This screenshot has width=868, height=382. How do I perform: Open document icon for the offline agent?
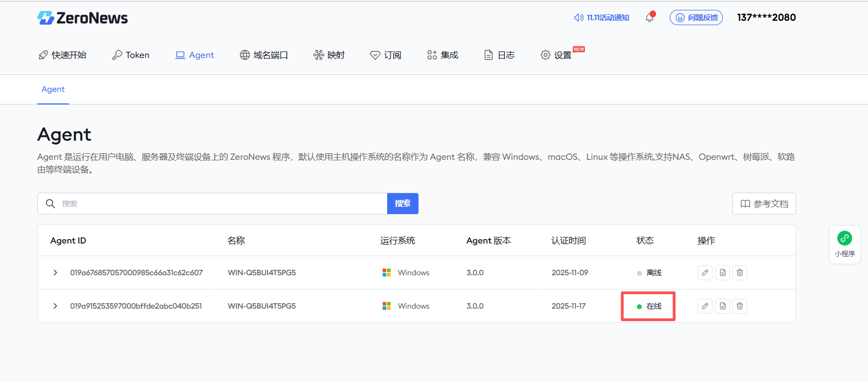pyautogui.click(x=722, y=273)
